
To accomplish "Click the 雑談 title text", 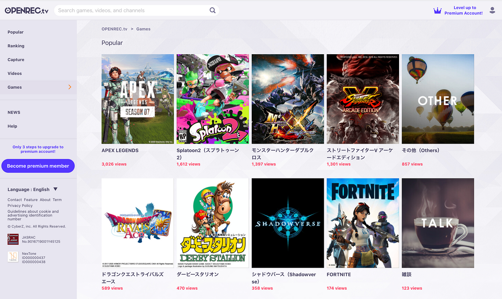I will point(407,274).
